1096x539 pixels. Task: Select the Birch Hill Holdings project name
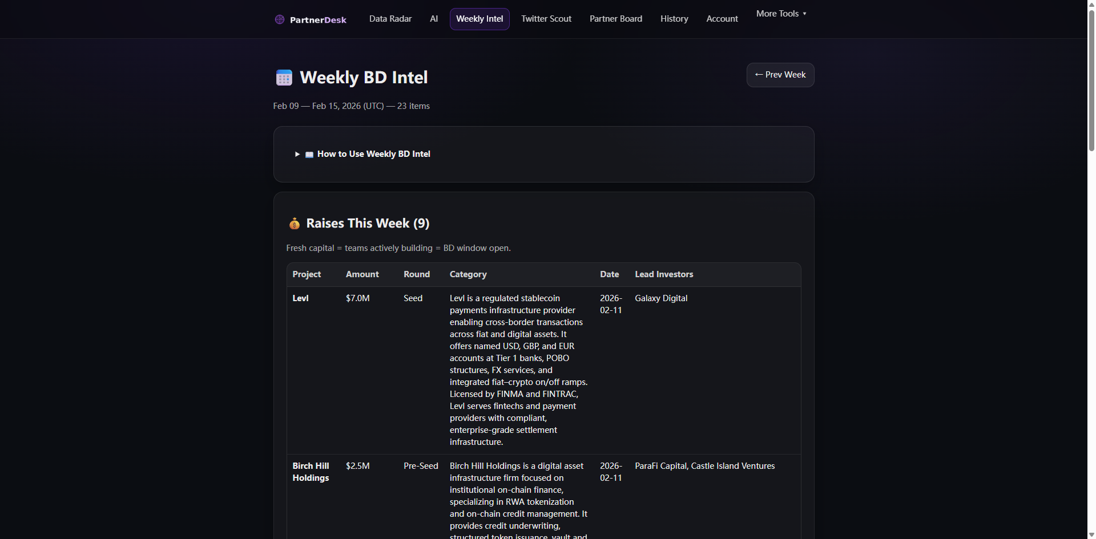pos(311,472)
